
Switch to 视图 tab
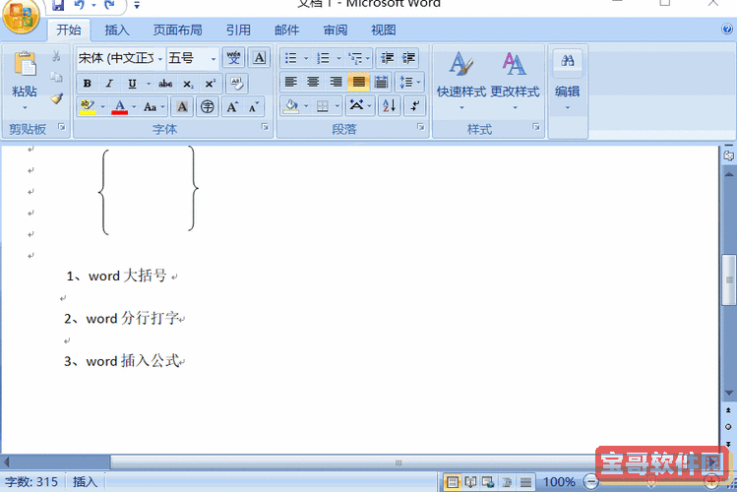coord(384,31)
